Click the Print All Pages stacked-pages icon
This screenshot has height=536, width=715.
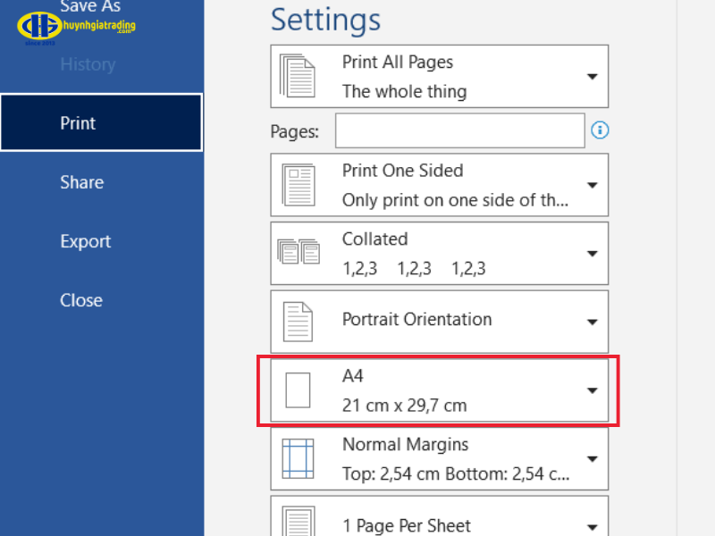coord(298,76)
